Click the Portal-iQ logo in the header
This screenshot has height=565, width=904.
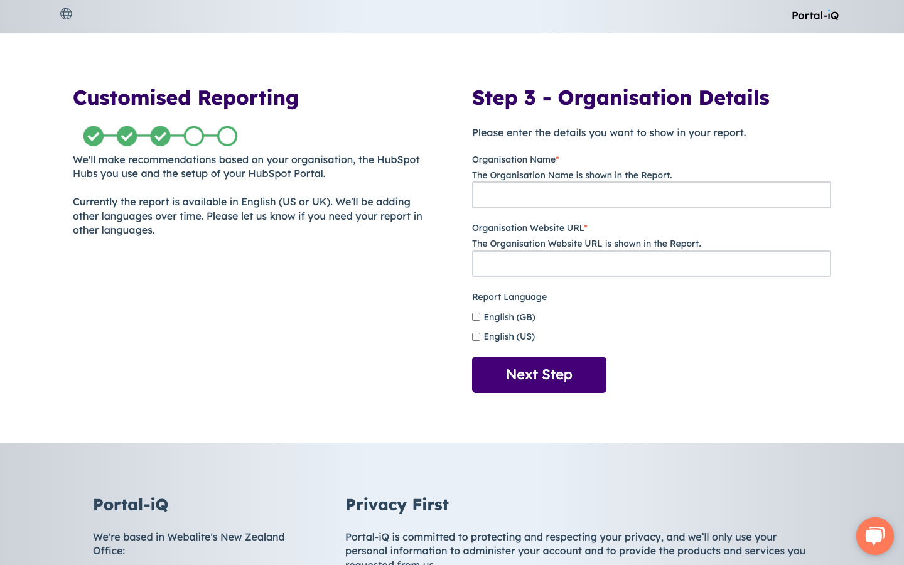(814, 15)
